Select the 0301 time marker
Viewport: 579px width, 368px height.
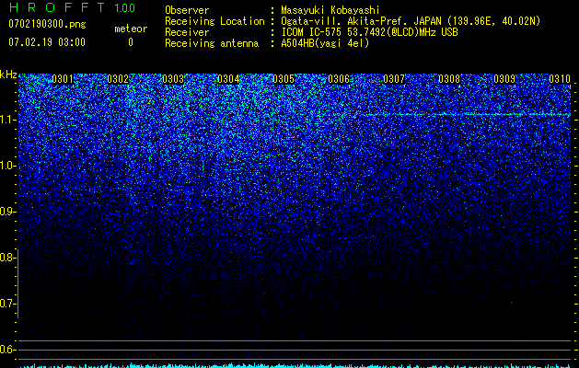pyautogui.click(x=63, y=79)
